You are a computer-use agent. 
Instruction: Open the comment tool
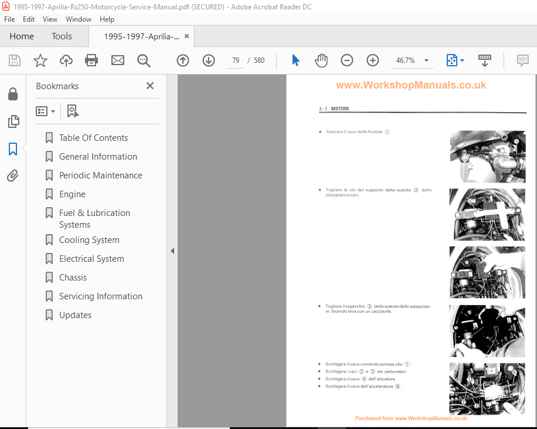click(x=522, y=60)
